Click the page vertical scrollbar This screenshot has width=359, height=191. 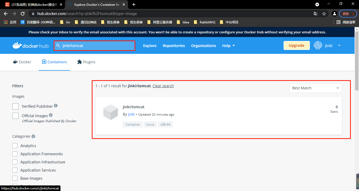357,60
